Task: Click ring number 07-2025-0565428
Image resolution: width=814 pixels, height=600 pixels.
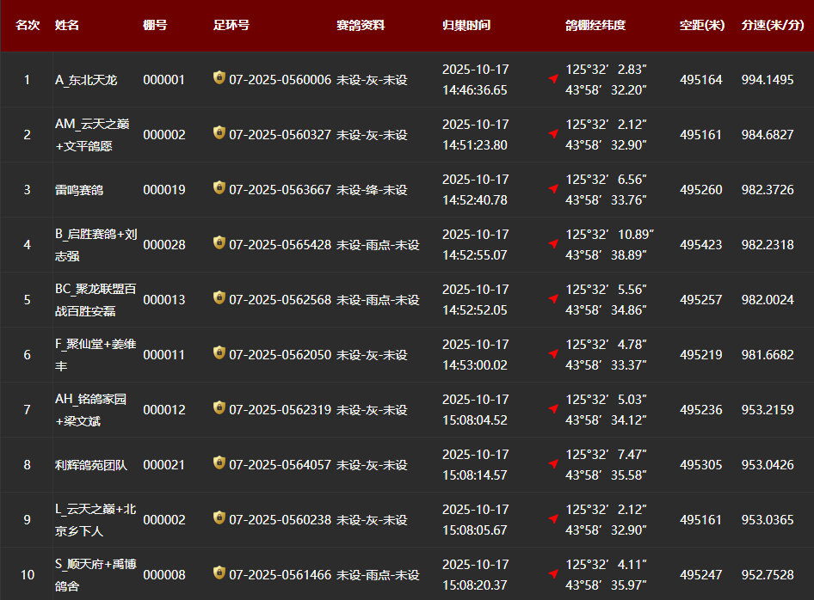Action: tap(280, 245)
